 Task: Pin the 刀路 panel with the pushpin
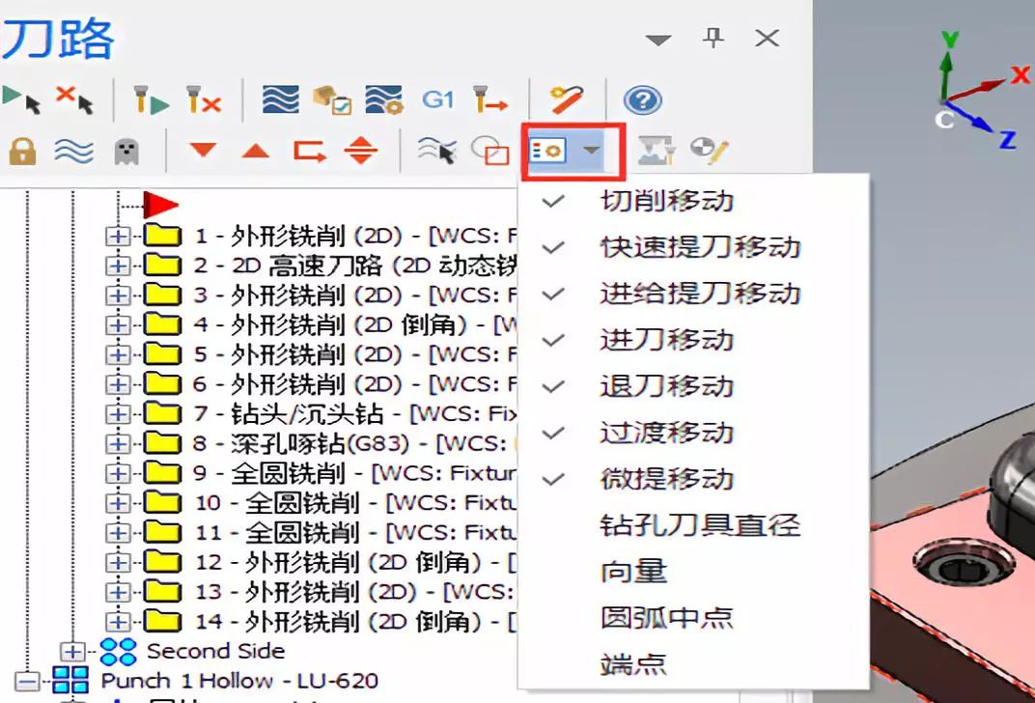click(x=713, y=39)
